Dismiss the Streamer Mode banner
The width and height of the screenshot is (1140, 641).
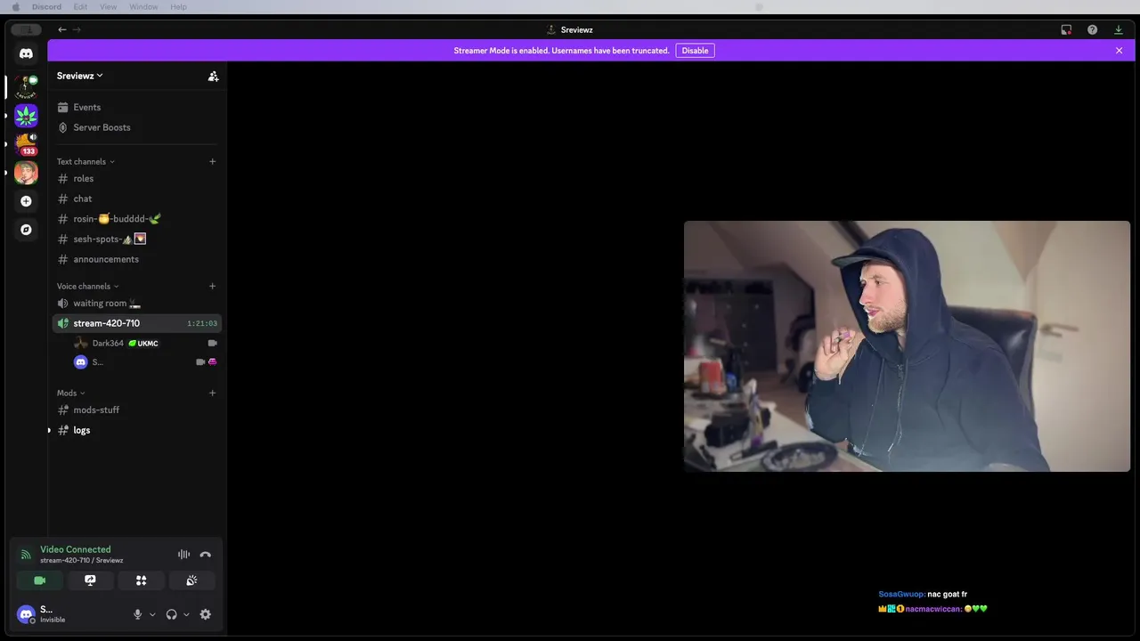(x=1119, y=51)
